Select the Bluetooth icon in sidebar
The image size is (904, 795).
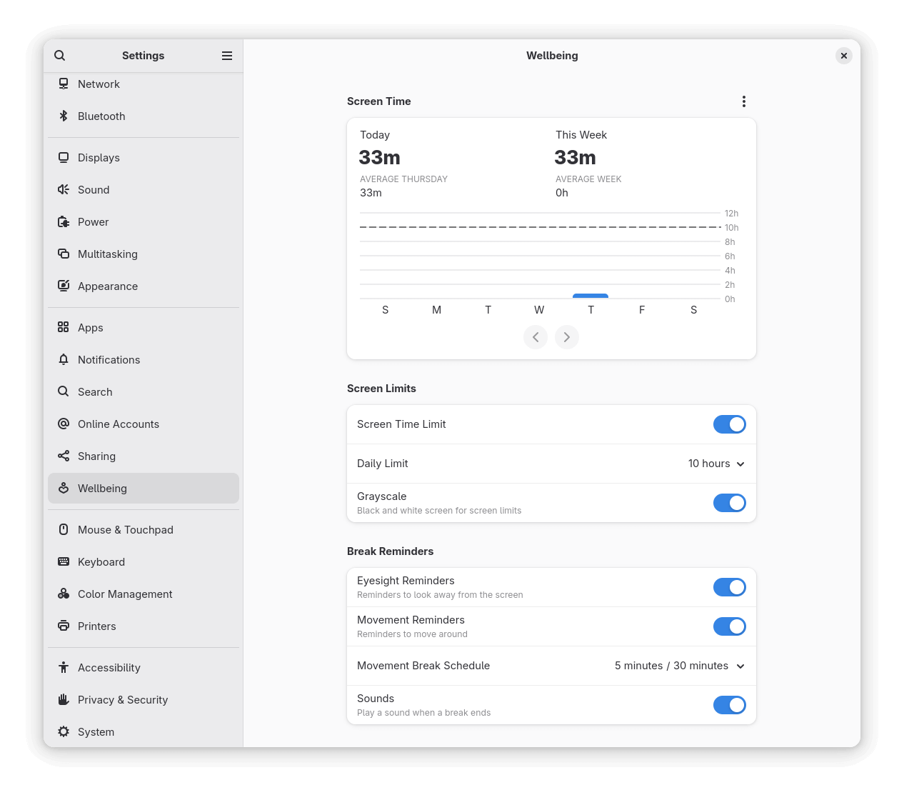point(64,116)
